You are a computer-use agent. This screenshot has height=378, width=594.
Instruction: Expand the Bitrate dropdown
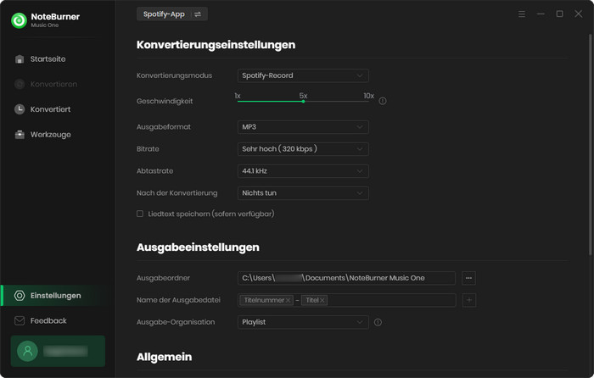[x=303, y=149]
